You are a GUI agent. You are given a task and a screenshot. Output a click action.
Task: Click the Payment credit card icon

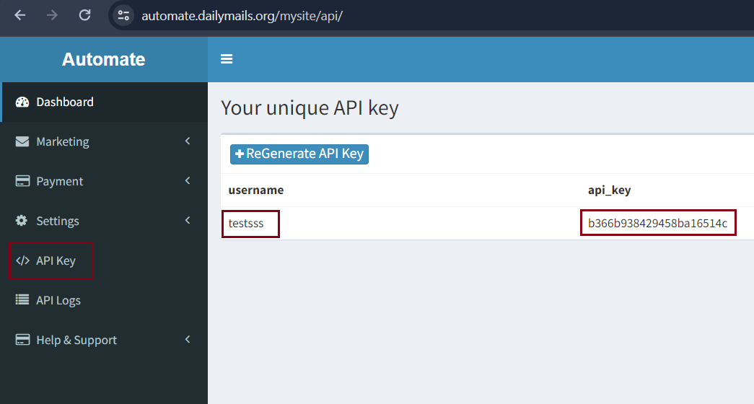[x=22, y=181]
